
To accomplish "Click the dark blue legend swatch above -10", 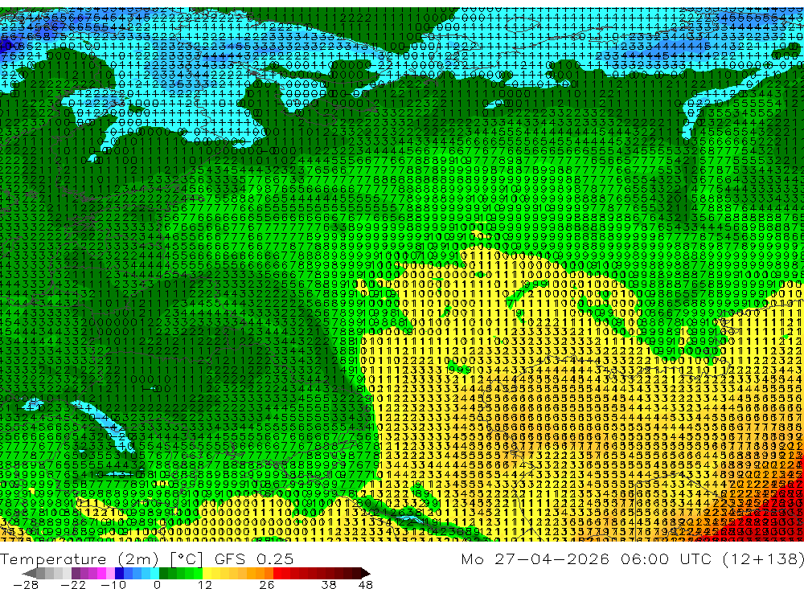I will 120,573.
